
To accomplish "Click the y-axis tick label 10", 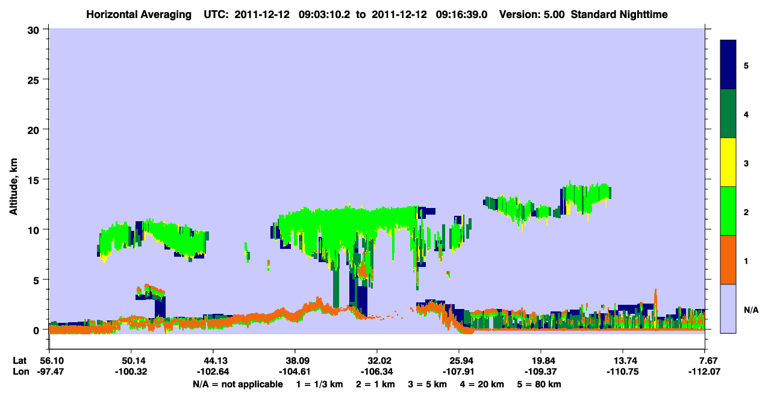I will coord(35,230).
